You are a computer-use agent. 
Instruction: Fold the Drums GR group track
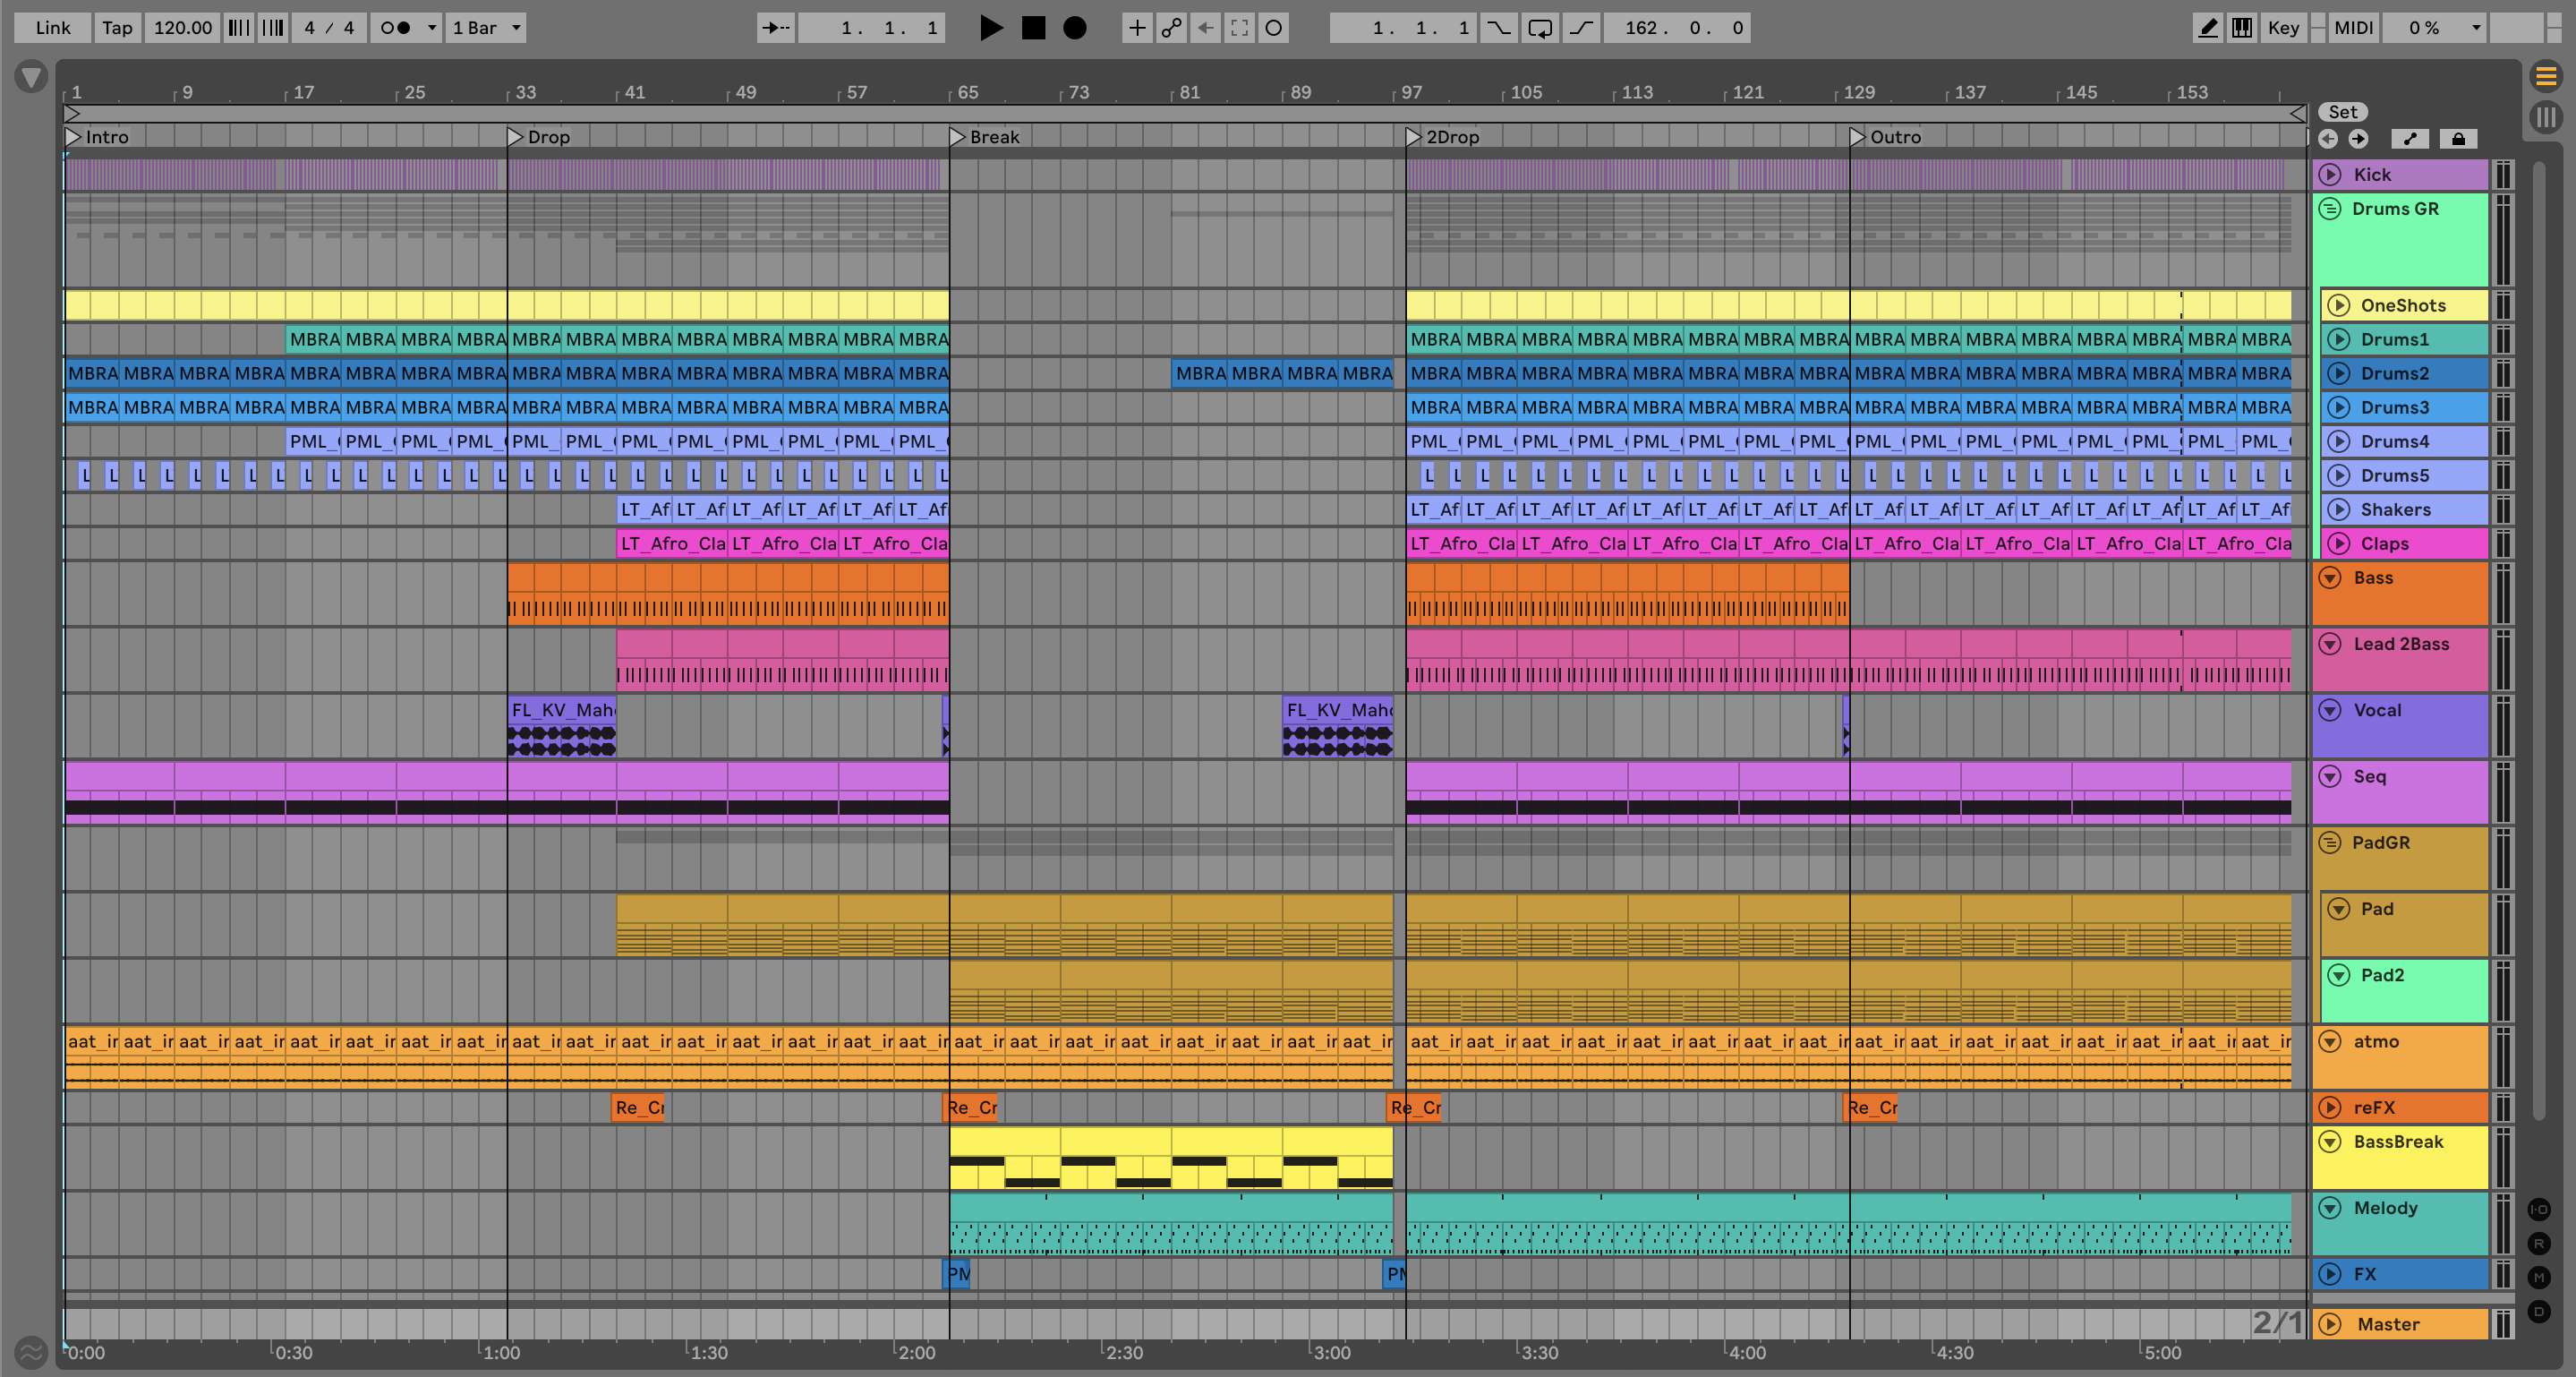[x=2330, y=209]
